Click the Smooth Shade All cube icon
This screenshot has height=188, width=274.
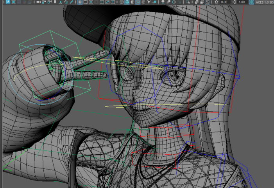click(127, 2)
